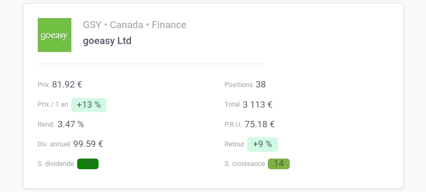
Task: Click the 81.92 € price value
Action: (67, 85)
